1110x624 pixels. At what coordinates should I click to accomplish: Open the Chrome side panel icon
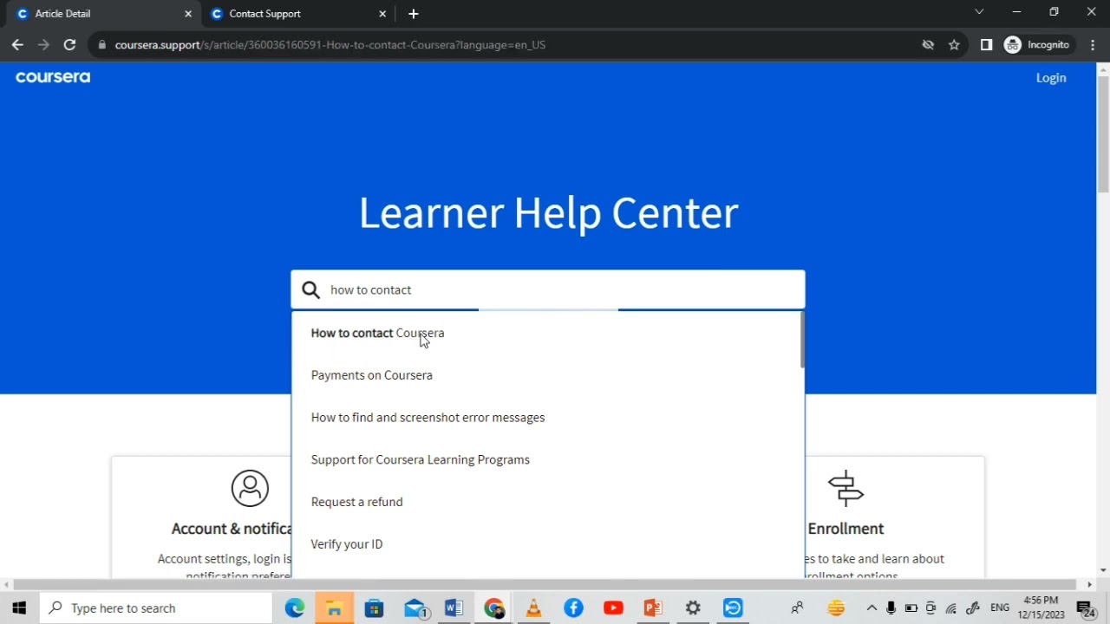pyautogui.click(x=986, y=45)
